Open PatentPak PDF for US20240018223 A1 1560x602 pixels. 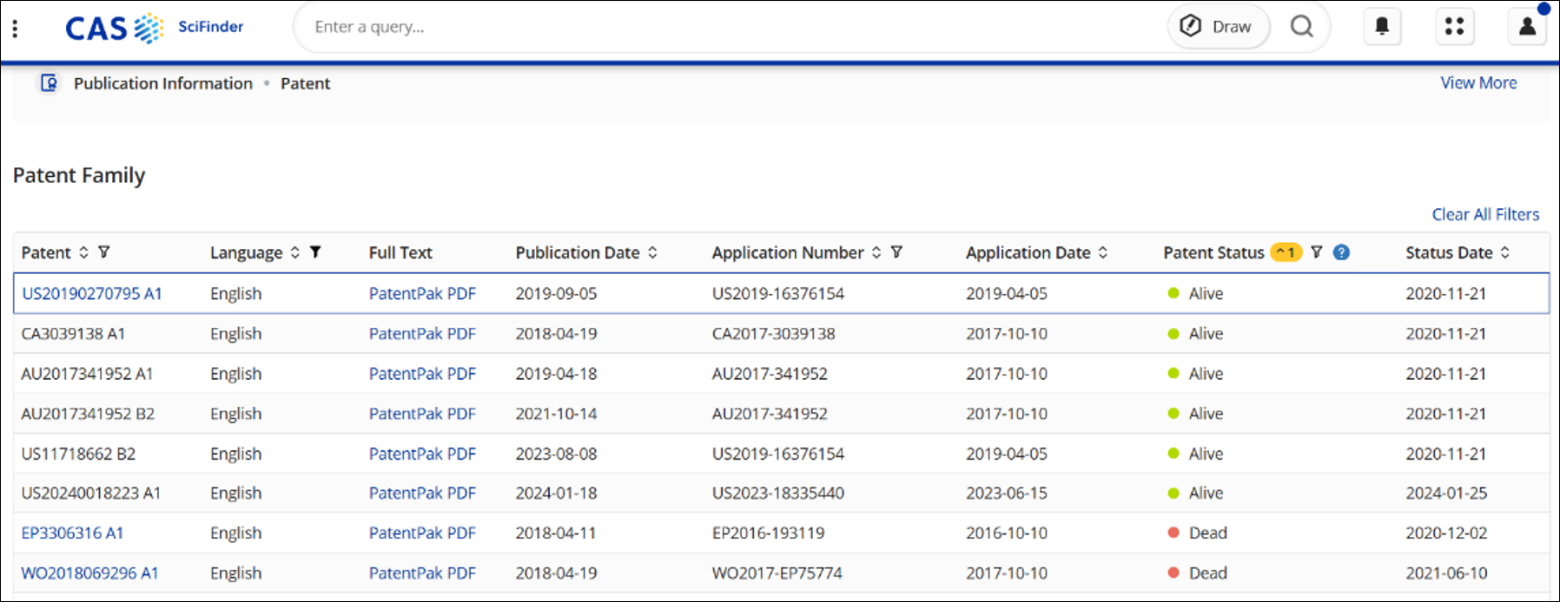[x=422, y=494]
